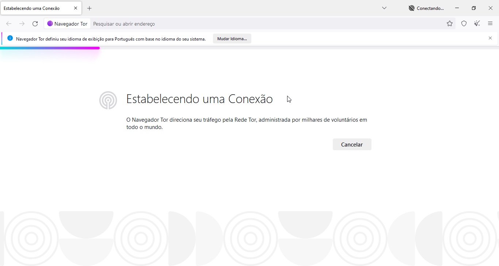
Task: Go back one page
Action: tap(9, 24)
